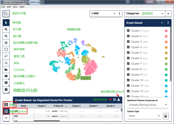
Task: Click the calculator icon beside Gene
Action: click(x=165, y=116)
